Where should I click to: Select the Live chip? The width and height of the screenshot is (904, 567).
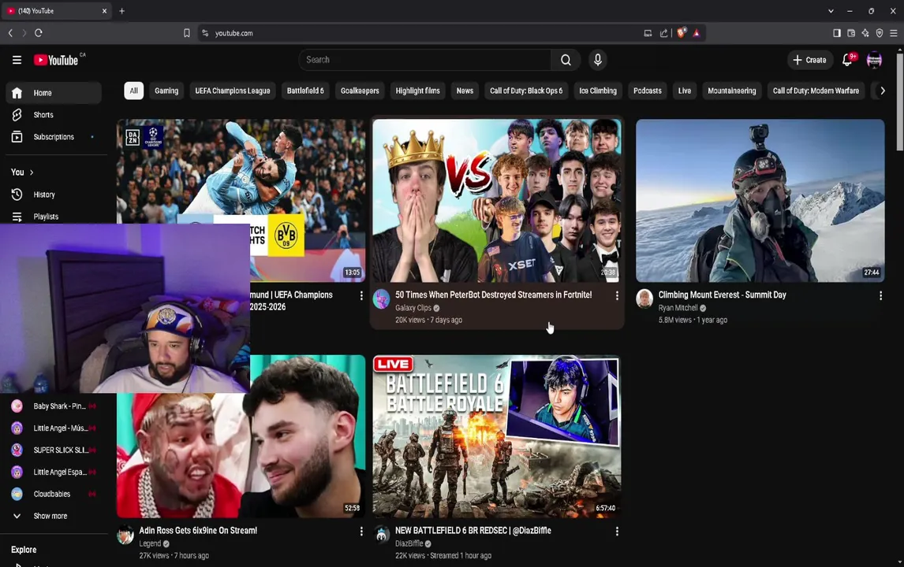click(x=685, y=91)
